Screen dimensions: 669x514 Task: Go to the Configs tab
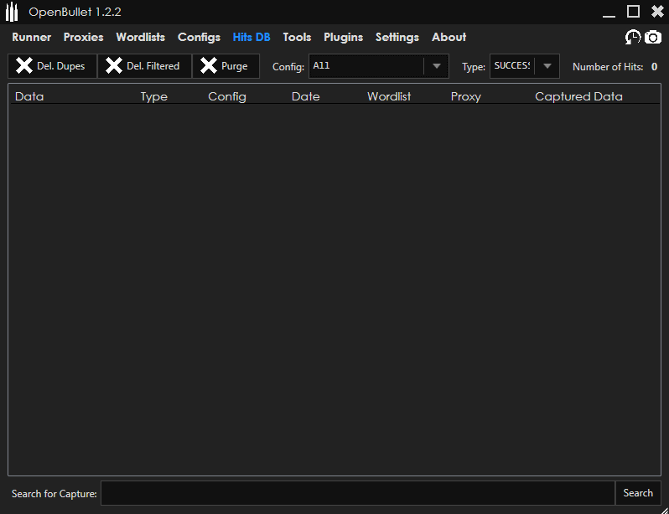[x=199, y=38]
